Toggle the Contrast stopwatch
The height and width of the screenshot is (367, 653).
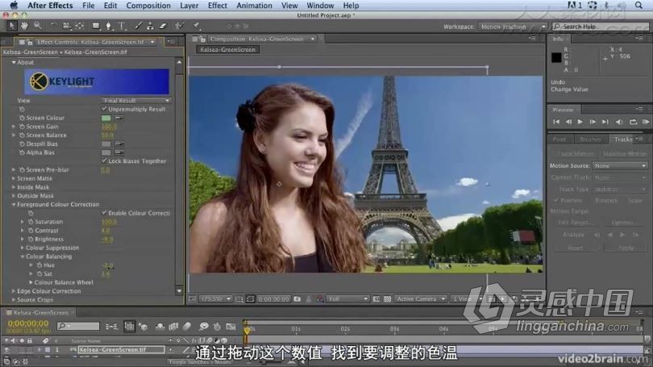pos(31,231)
